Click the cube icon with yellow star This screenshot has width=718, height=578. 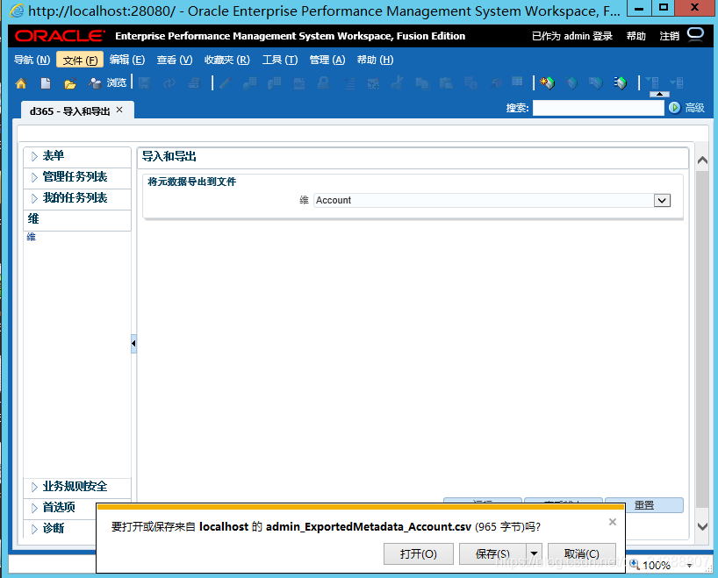pyautogui.click(x=547, y=83)
